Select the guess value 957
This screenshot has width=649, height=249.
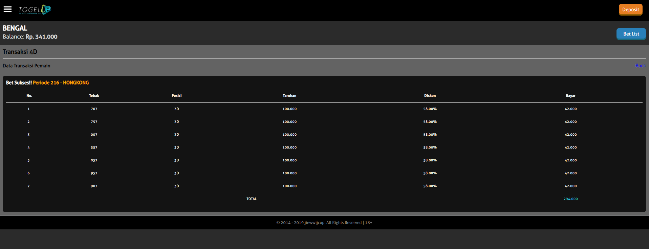click(94, 173)
